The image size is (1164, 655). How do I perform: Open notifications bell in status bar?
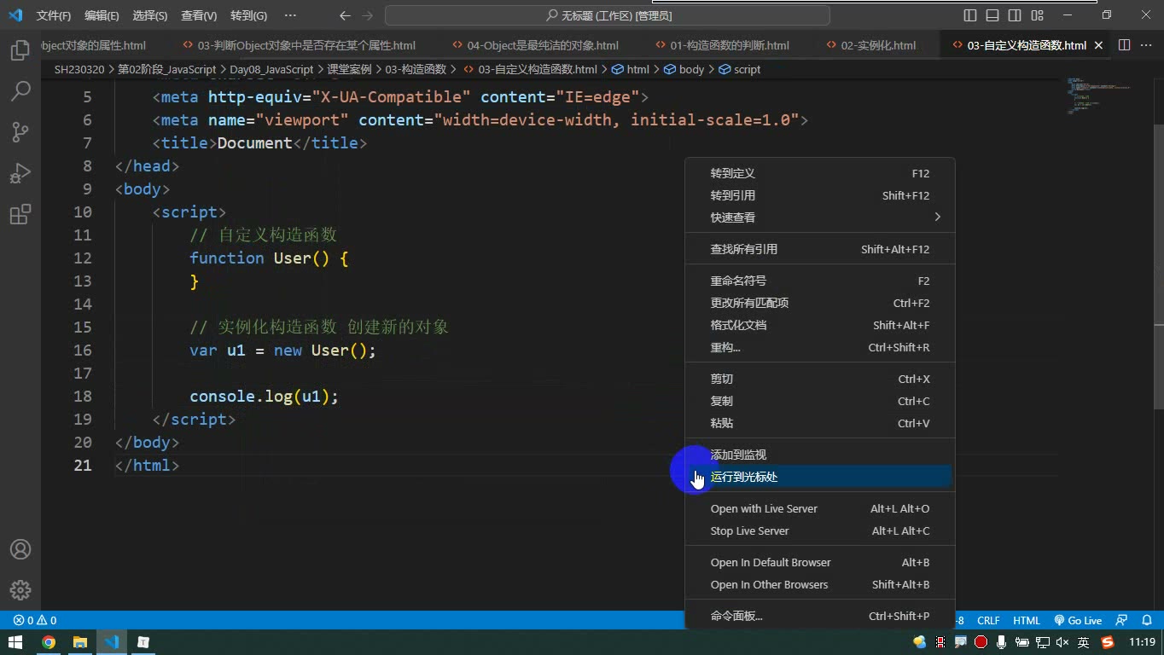1147,620
